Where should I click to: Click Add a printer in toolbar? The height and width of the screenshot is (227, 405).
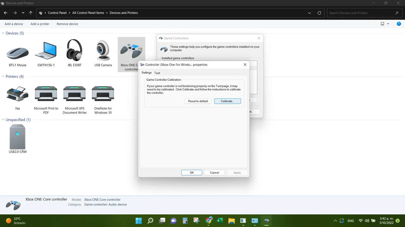pyautogui.click(x=40, y=24)
